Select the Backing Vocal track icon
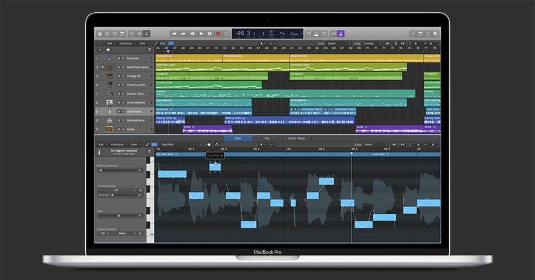535x280 pixels. click(x=109, y=120)
